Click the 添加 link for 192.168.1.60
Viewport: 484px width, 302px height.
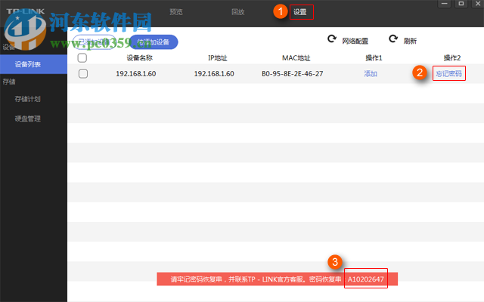click(371, 74)
